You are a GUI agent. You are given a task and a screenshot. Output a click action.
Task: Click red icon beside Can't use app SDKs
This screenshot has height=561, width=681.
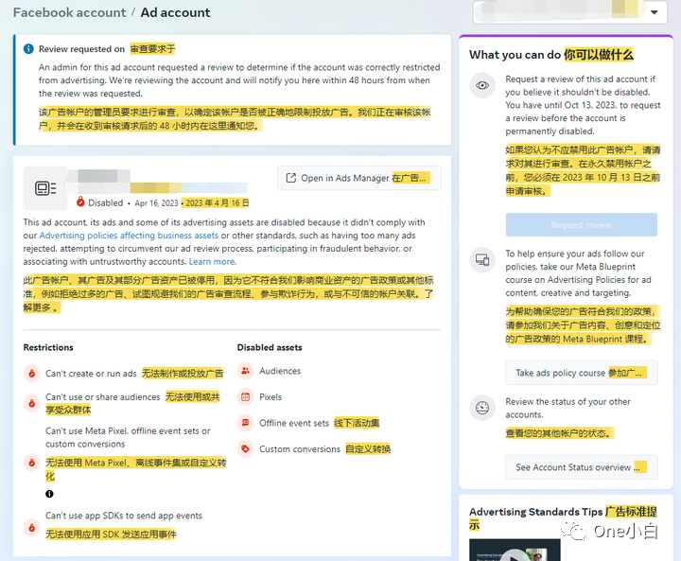pos(32,528)
